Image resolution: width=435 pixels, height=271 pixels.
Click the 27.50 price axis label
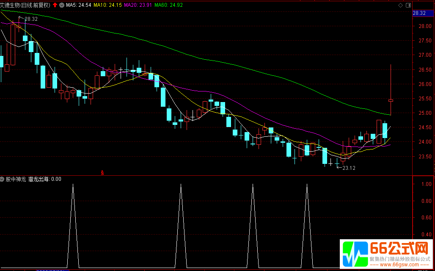click(x=425, y=41)
